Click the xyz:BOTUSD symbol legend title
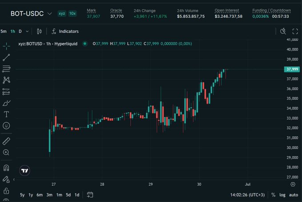This screenshot has width=302, height=202. pos(48,44)
